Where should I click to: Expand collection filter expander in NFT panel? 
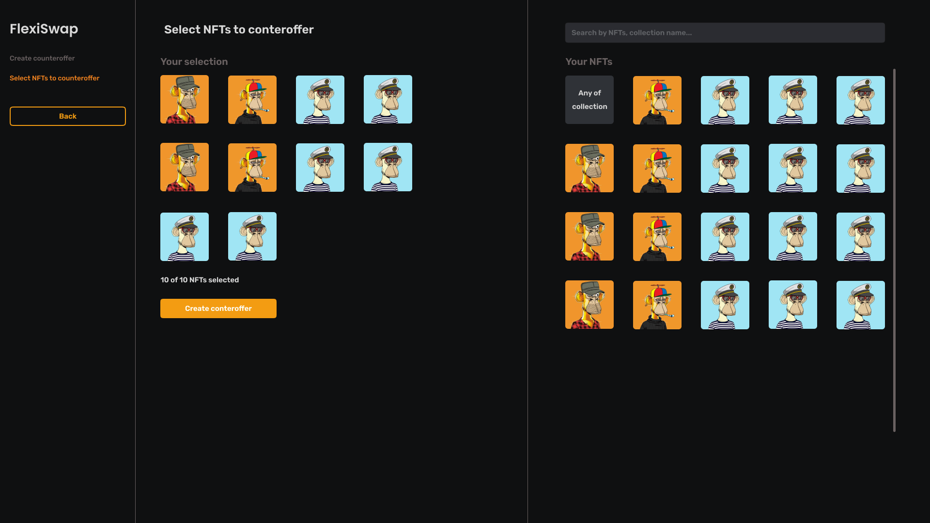click(589, 100)
